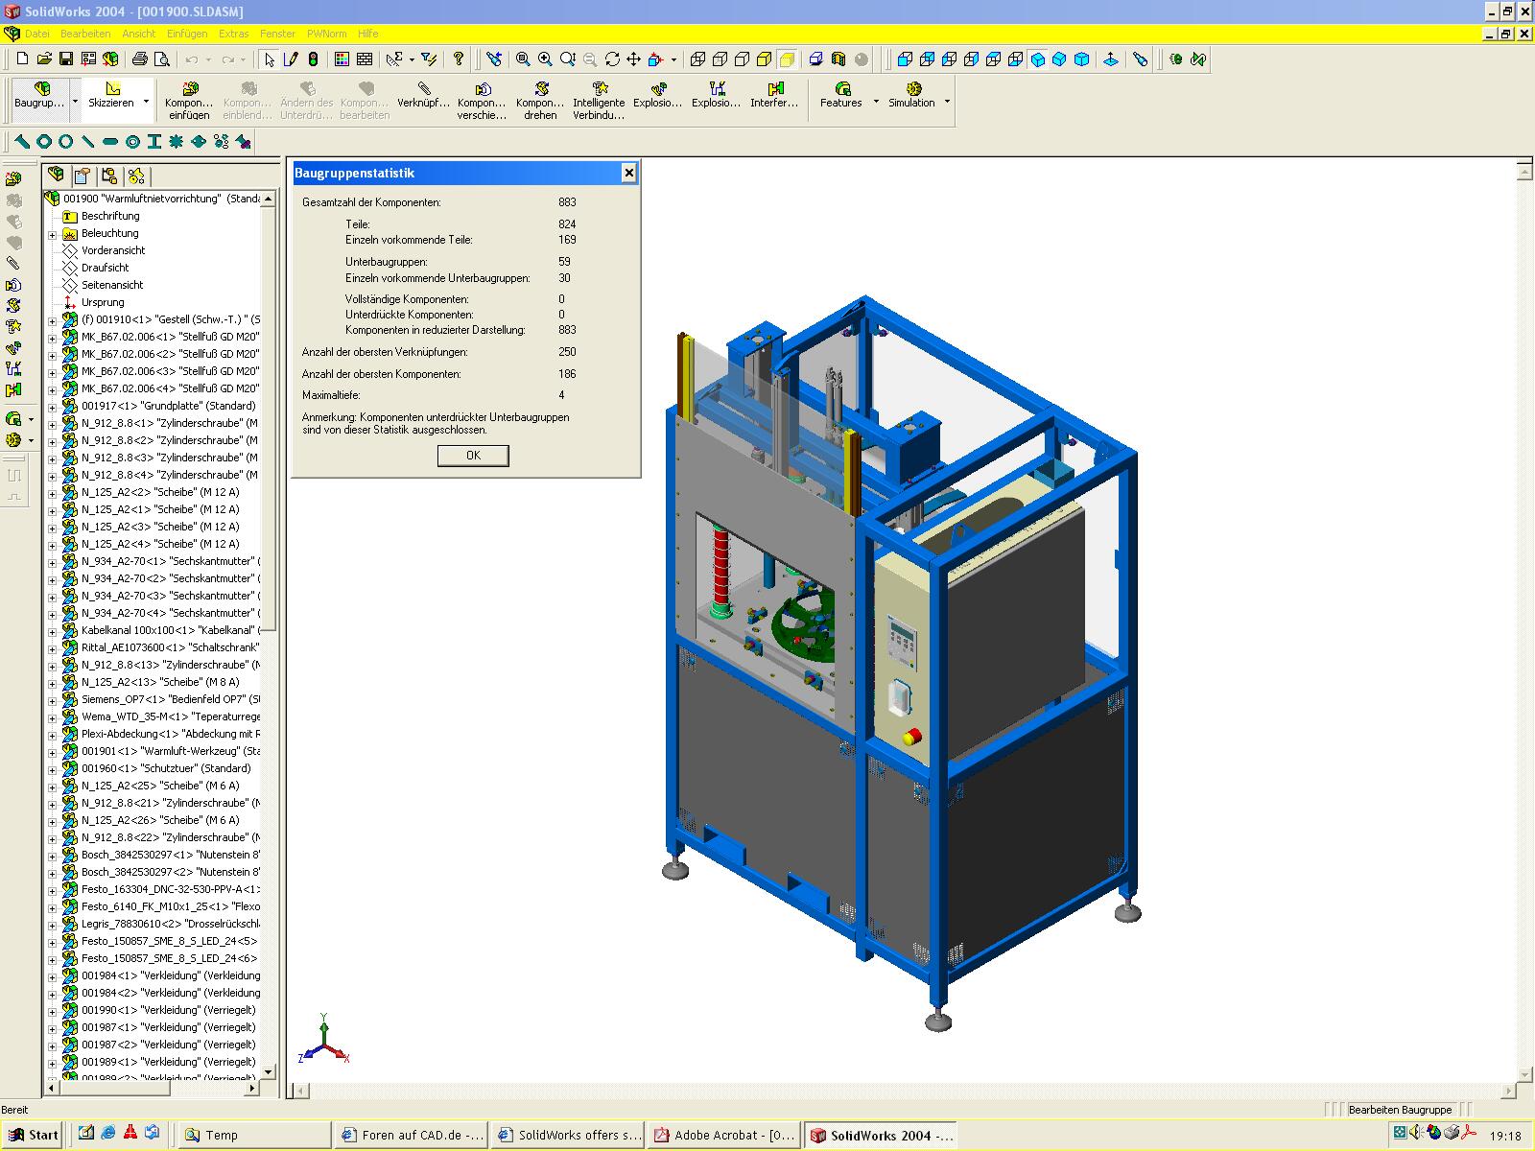Select Vorderansicht plane in the feature tree
Screen dimensions: 1535x1151
tap(113, 250)
